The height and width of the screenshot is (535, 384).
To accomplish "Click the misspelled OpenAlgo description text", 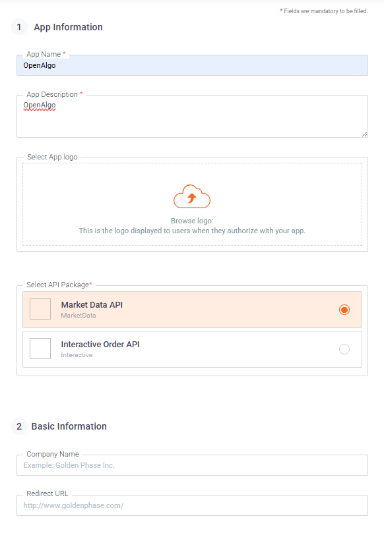I will pyautogui.click(x=40, y=105).
